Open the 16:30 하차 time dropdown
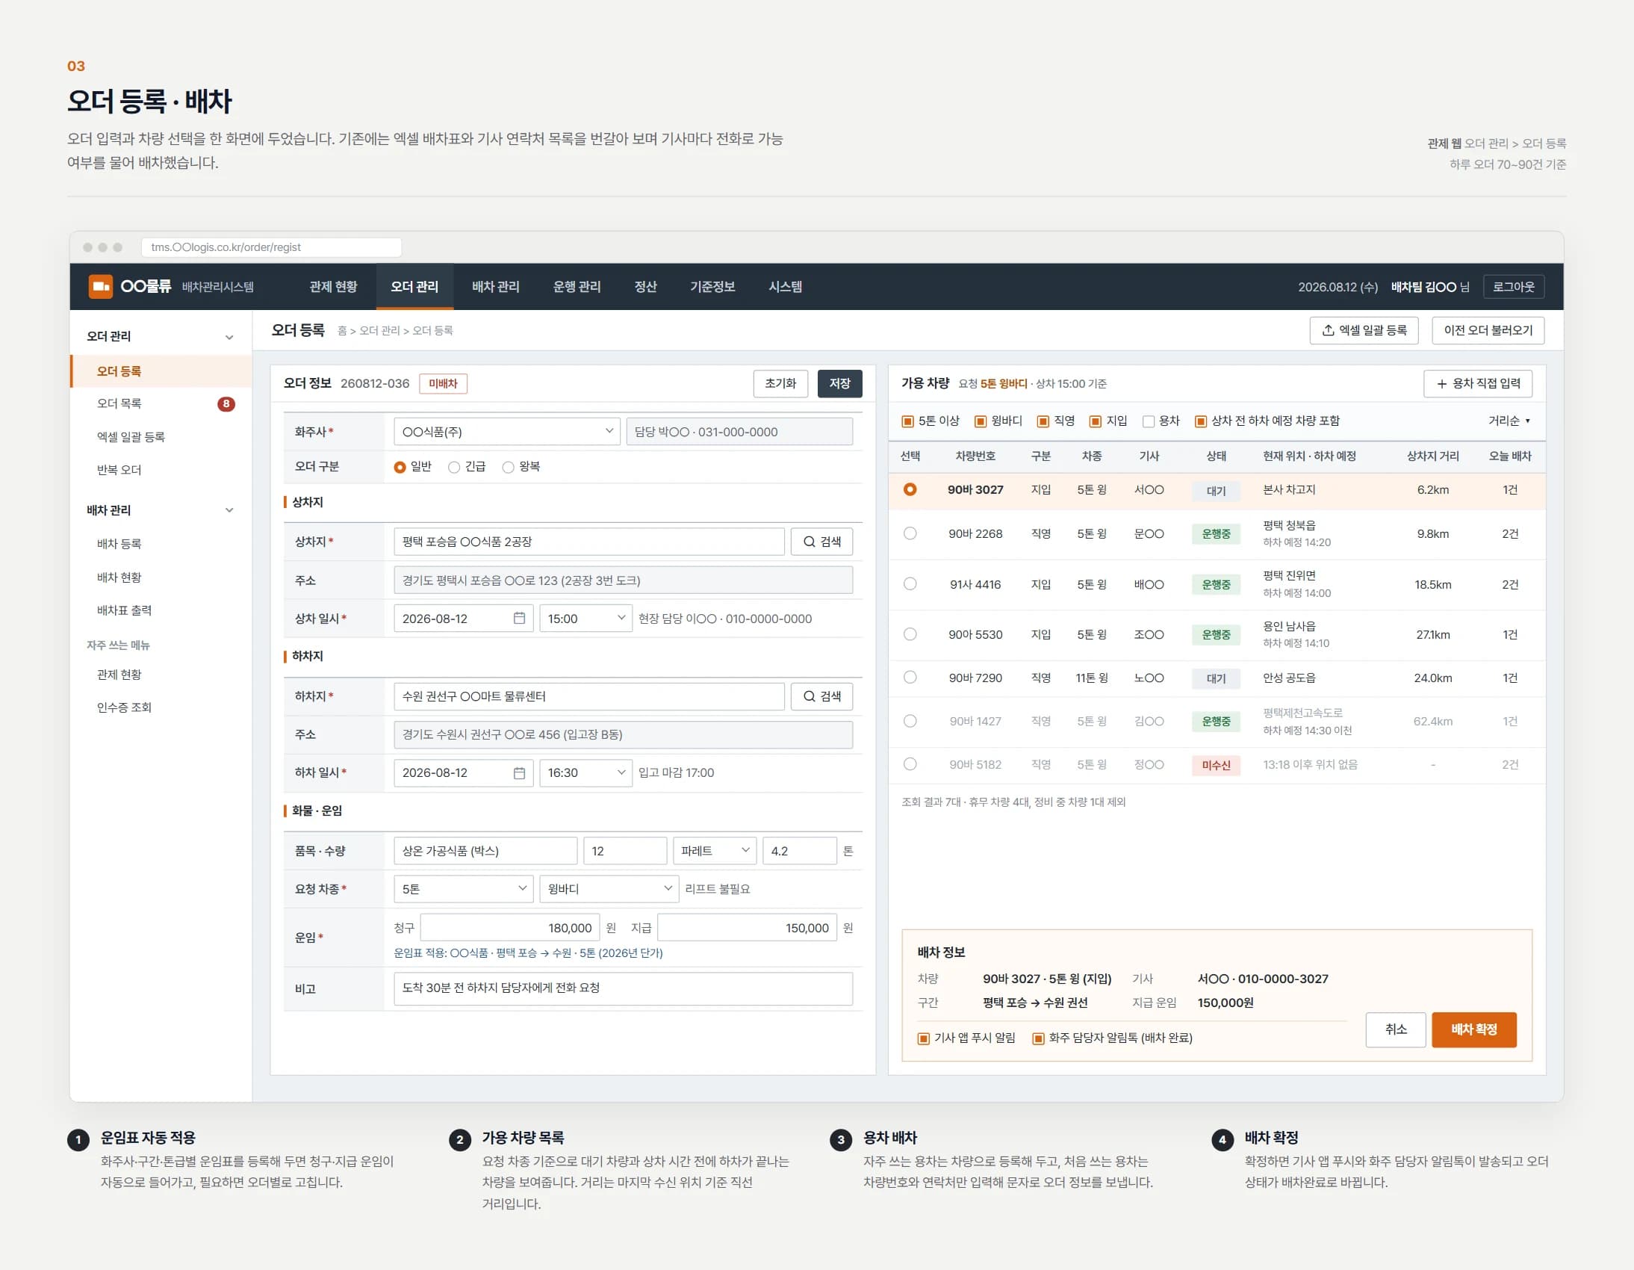Screen dimensions: 1634x1270 point(585,772)
